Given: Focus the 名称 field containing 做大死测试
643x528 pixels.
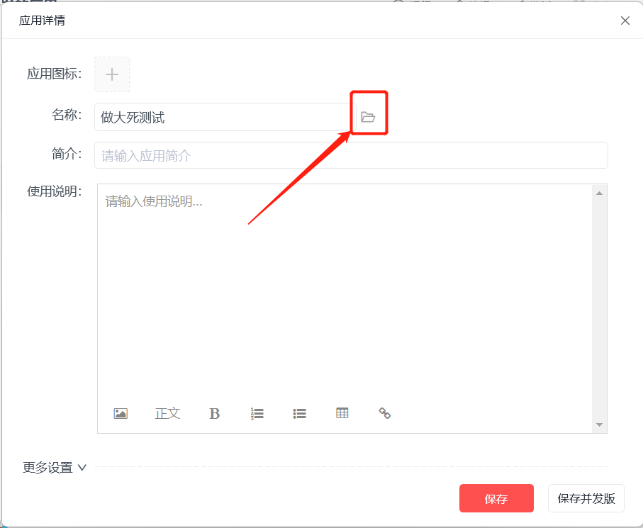Looking at the screenshot, I should pyautogui.click(x=225, y=117).
